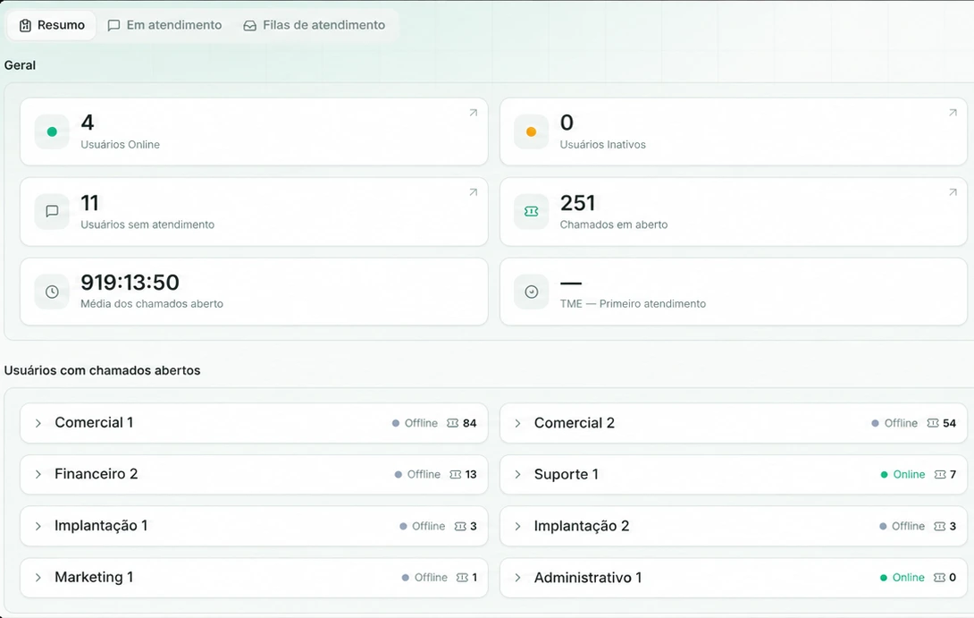974x618 pixels.
Task: Click the ticket icon in Comercial 1 row
Action: (x=453, y=423)
